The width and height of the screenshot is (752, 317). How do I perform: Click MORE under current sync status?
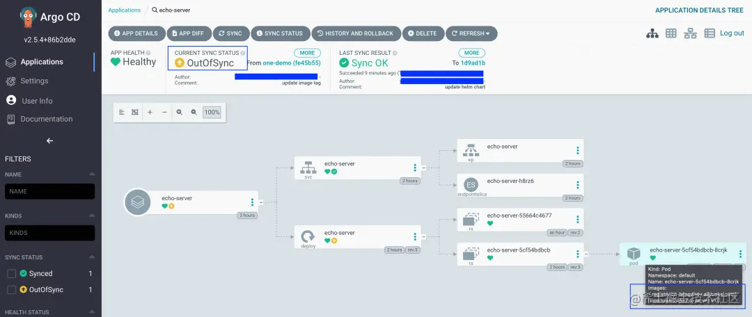coord(308,53)
